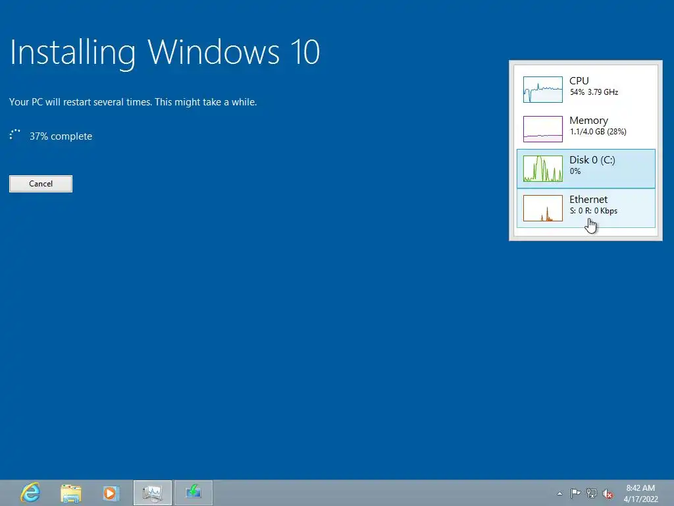The image size is (674, 506).
Task: Show hidden tray icons arrow
Action: 559,493
